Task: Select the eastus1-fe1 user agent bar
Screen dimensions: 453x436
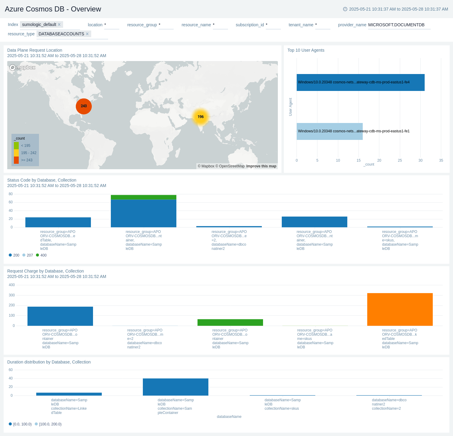Action: (x=329, y=131)
